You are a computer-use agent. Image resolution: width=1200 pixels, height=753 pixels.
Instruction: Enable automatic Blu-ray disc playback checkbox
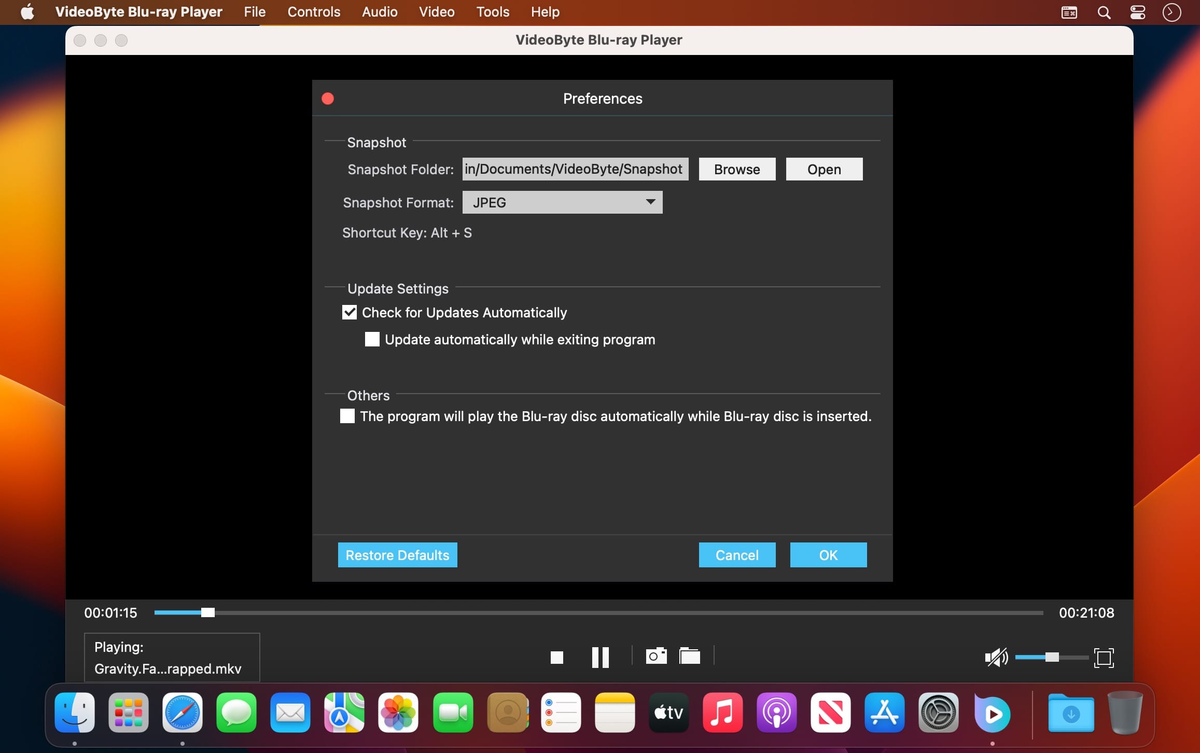(x=347, y=416)
